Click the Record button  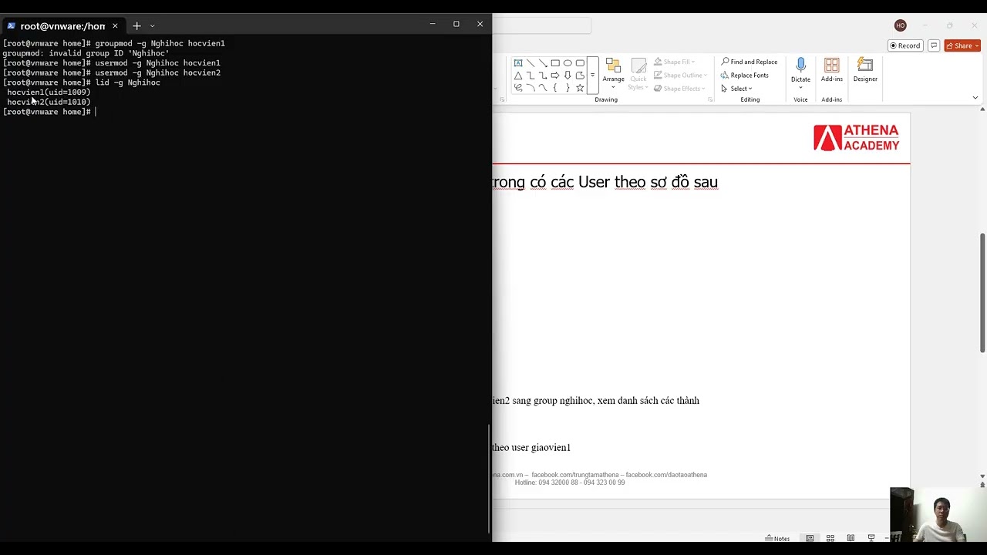click(x=905, y=45)
